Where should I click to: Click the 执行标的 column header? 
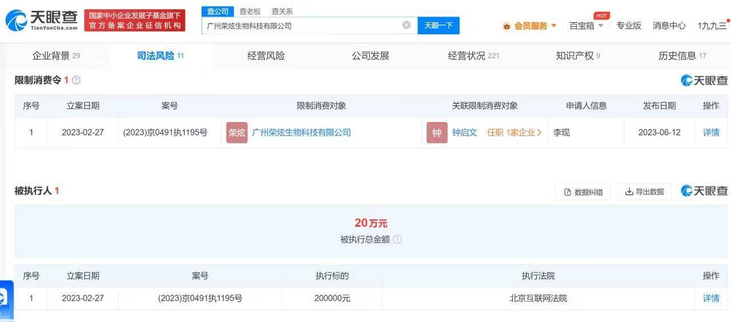(332, 276)
